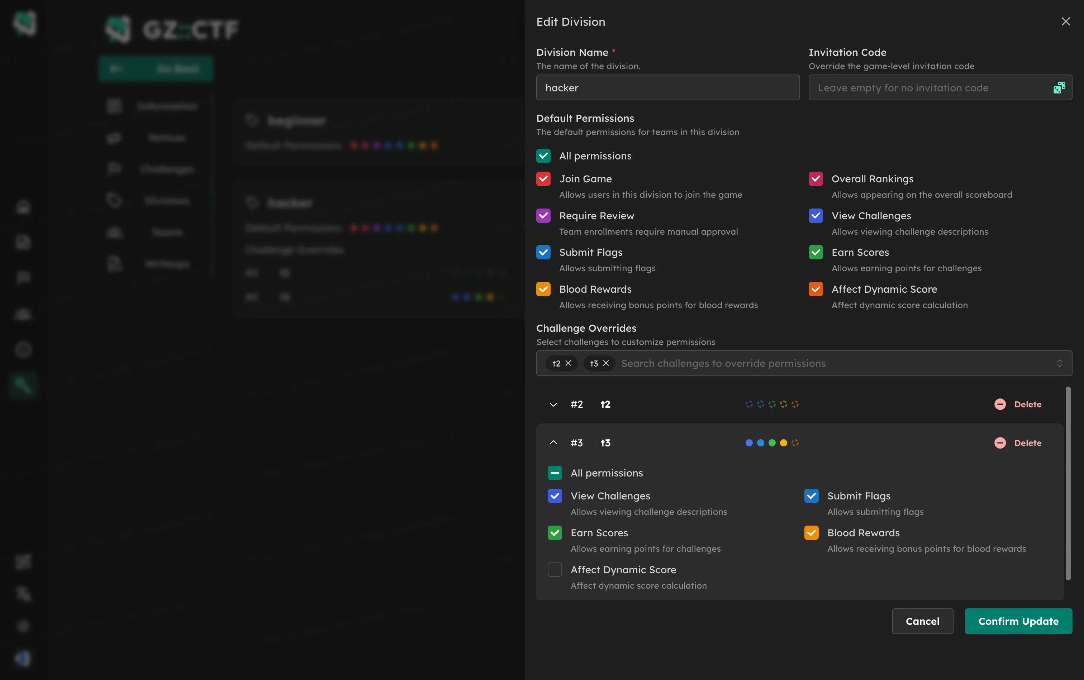This screenshot has height=680, width=1084.
Task: Click the minus delete icon on the t2 row
Action: [1000, 404]
